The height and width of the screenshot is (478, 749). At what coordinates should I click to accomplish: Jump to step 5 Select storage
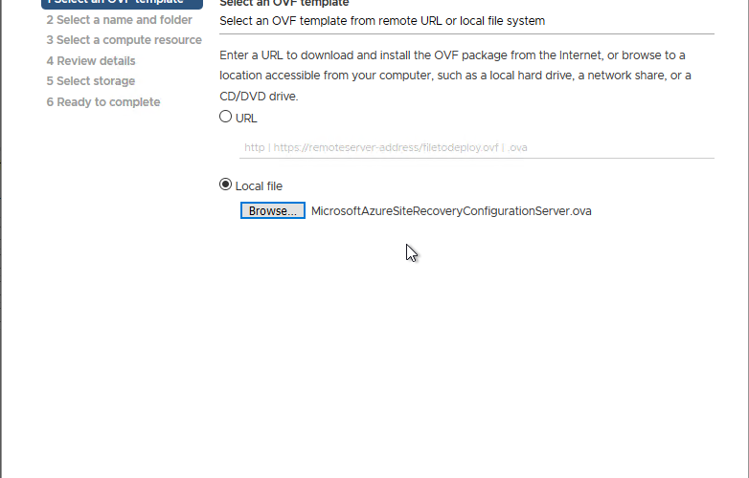click(x=91, y=81)
